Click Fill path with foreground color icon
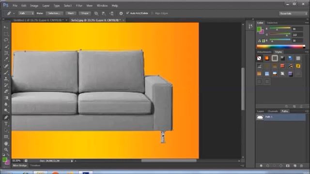The width and height of the screenshot is (310, 174). pos(261,166)
